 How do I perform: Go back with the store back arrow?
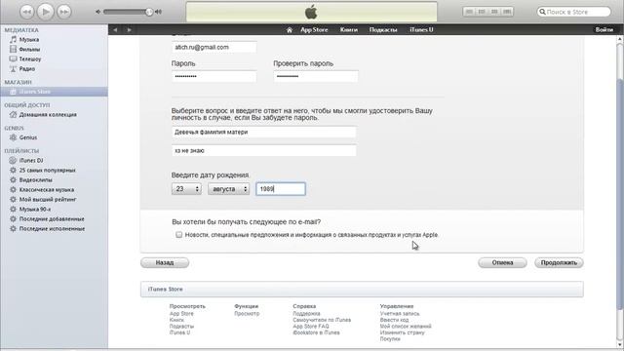coord(115,30)
